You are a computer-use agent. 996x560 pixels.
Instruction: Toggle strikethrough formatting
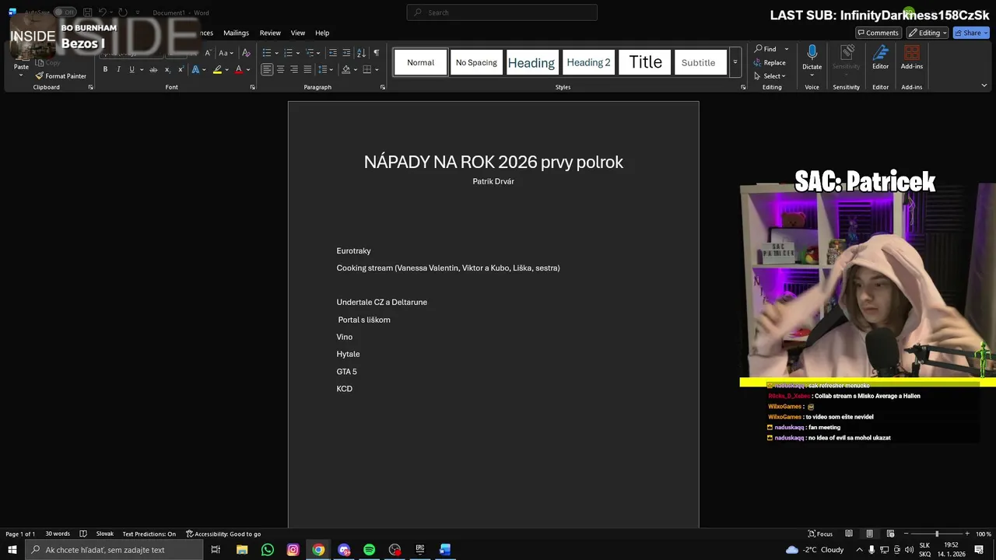153,69
